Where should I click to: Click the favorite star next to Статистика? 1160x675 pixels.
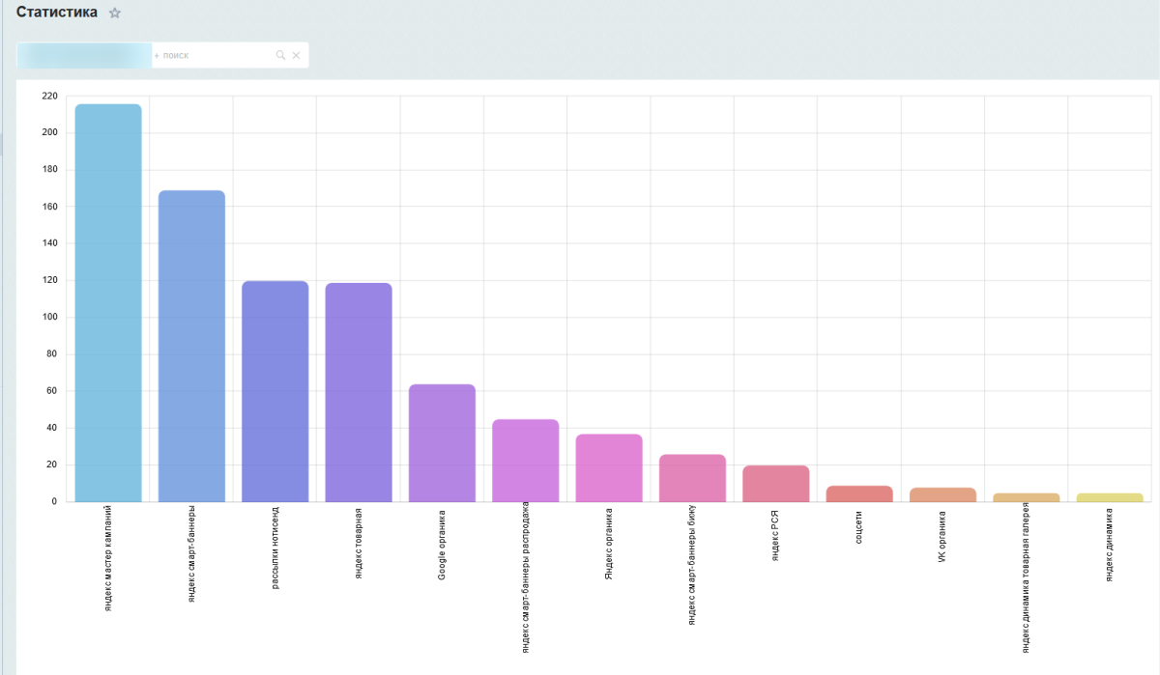[x=115, y=14]
